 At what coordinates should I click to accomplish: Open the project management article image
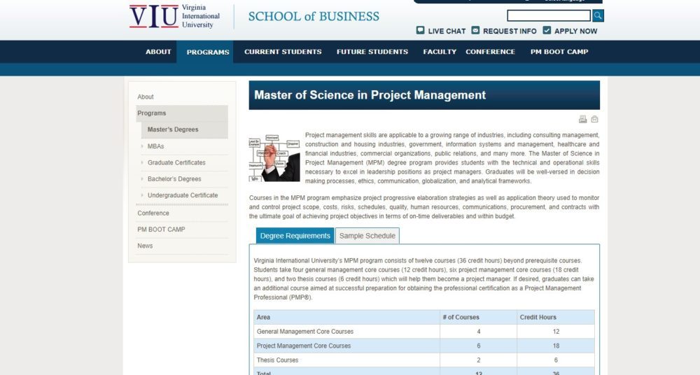click(x=274, y=158)
